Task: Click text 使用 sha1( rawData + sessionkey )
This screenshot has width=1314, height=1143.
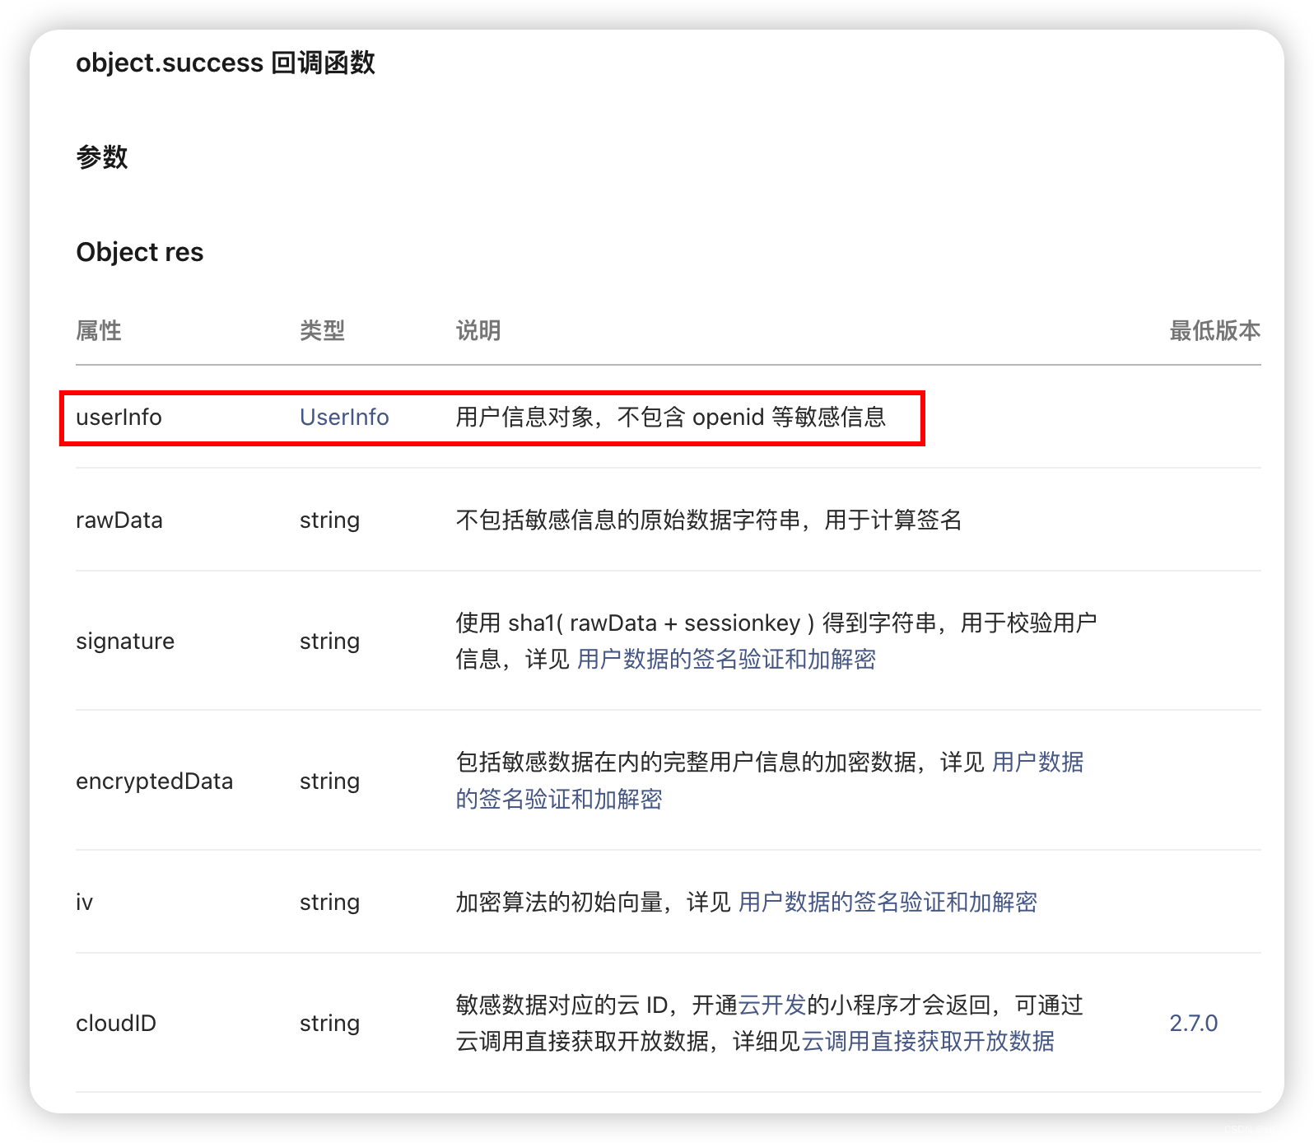Action: (635, 623)
